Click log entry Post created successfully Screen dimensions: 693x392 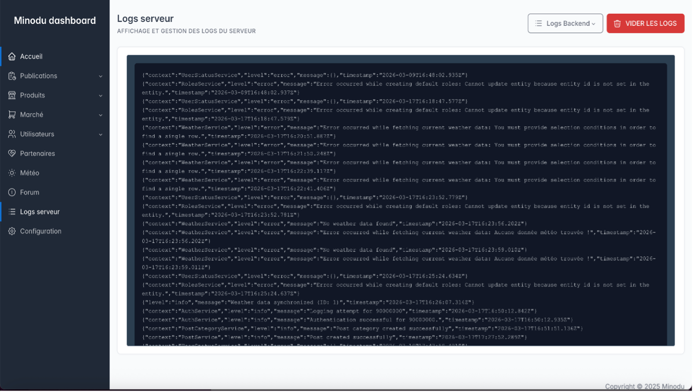pyautogui.click(x=335, y=338)
